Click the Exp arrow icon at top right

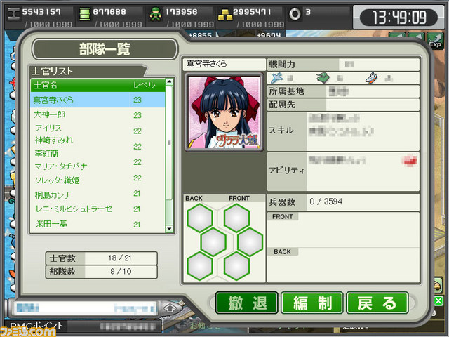[434, 40]
